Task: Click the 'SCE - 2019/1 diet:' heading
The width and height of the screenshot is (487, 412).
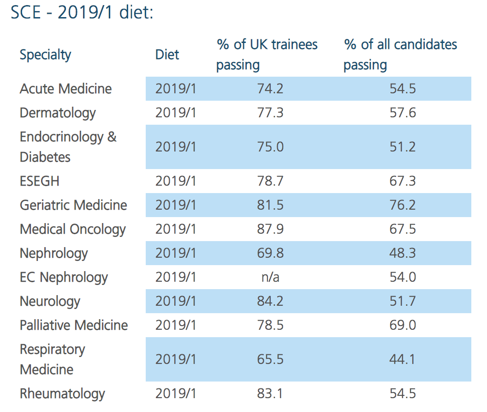Action: [x=82, y=12]
